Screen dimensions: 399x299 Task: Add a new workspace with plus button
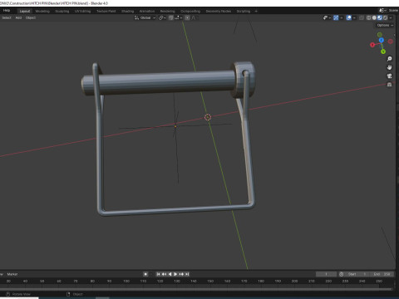click(256, 11)
